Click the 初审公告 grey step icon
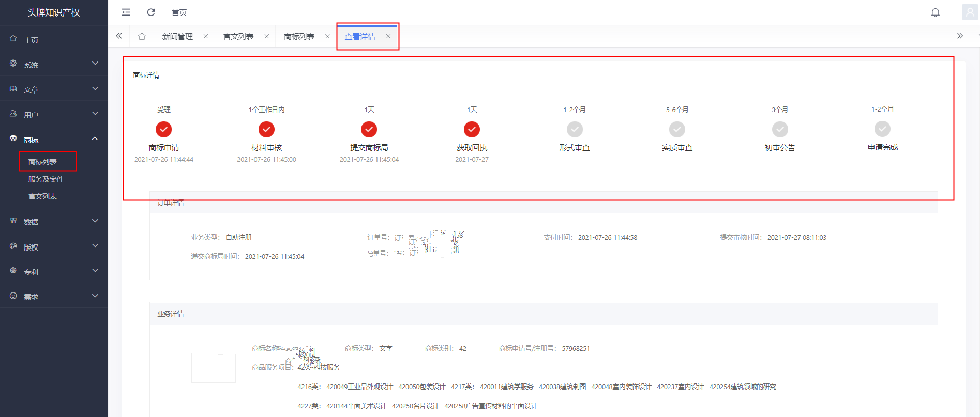This screenshot has width=980, height=417. pyautogui.click(x=780, y=129)
